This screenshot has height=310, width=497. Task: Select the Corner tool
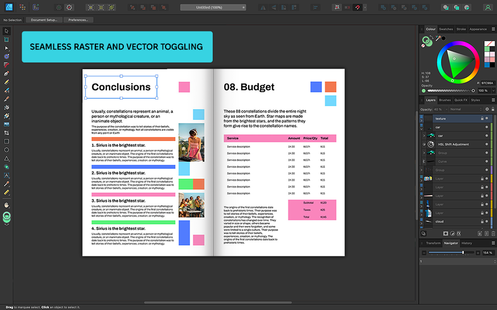6,65
